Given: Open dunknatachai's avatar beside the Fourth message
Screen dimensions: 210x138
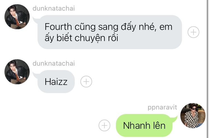Looking at the screenshot, I should pyautogui.click(x=17, y=17).
